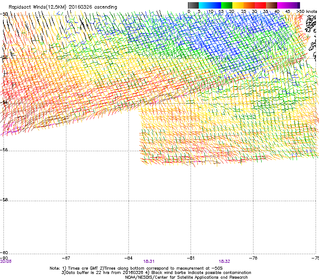319x280 pixels.
Task: Click the '0' label under the color scale
Action: 189,12
